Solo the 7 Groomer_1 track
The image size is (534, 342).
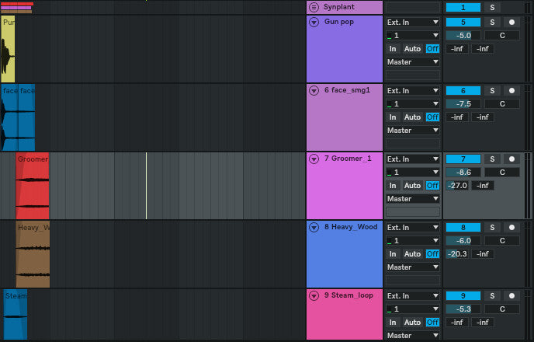pyautogui.click(x=492, y=159)
